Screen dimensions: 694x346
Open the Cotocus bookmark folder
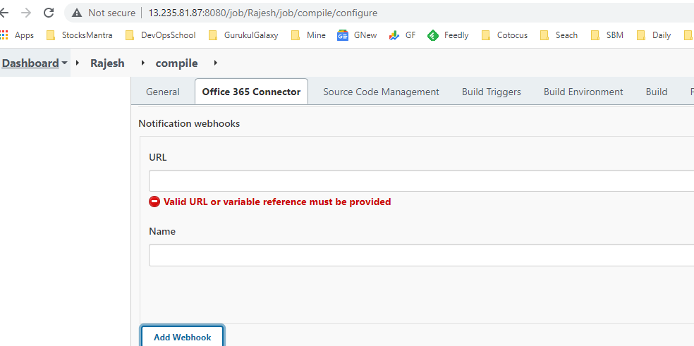coord(504,35)
